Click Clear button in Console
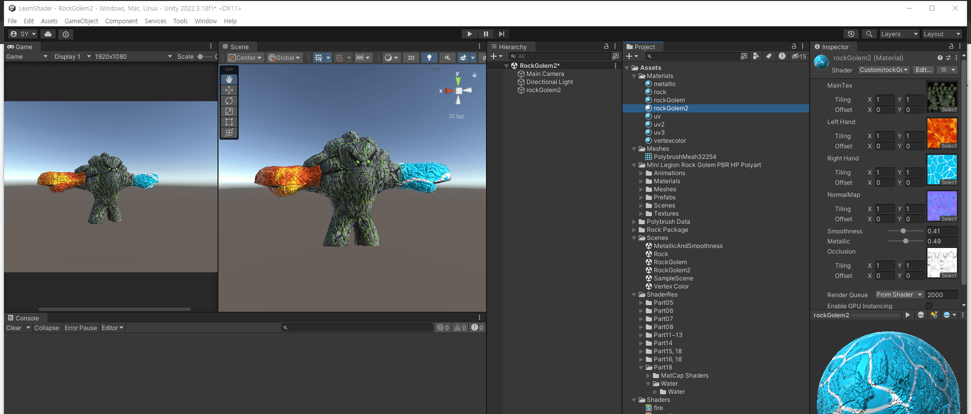971x414 pixels. pos(14,328)
